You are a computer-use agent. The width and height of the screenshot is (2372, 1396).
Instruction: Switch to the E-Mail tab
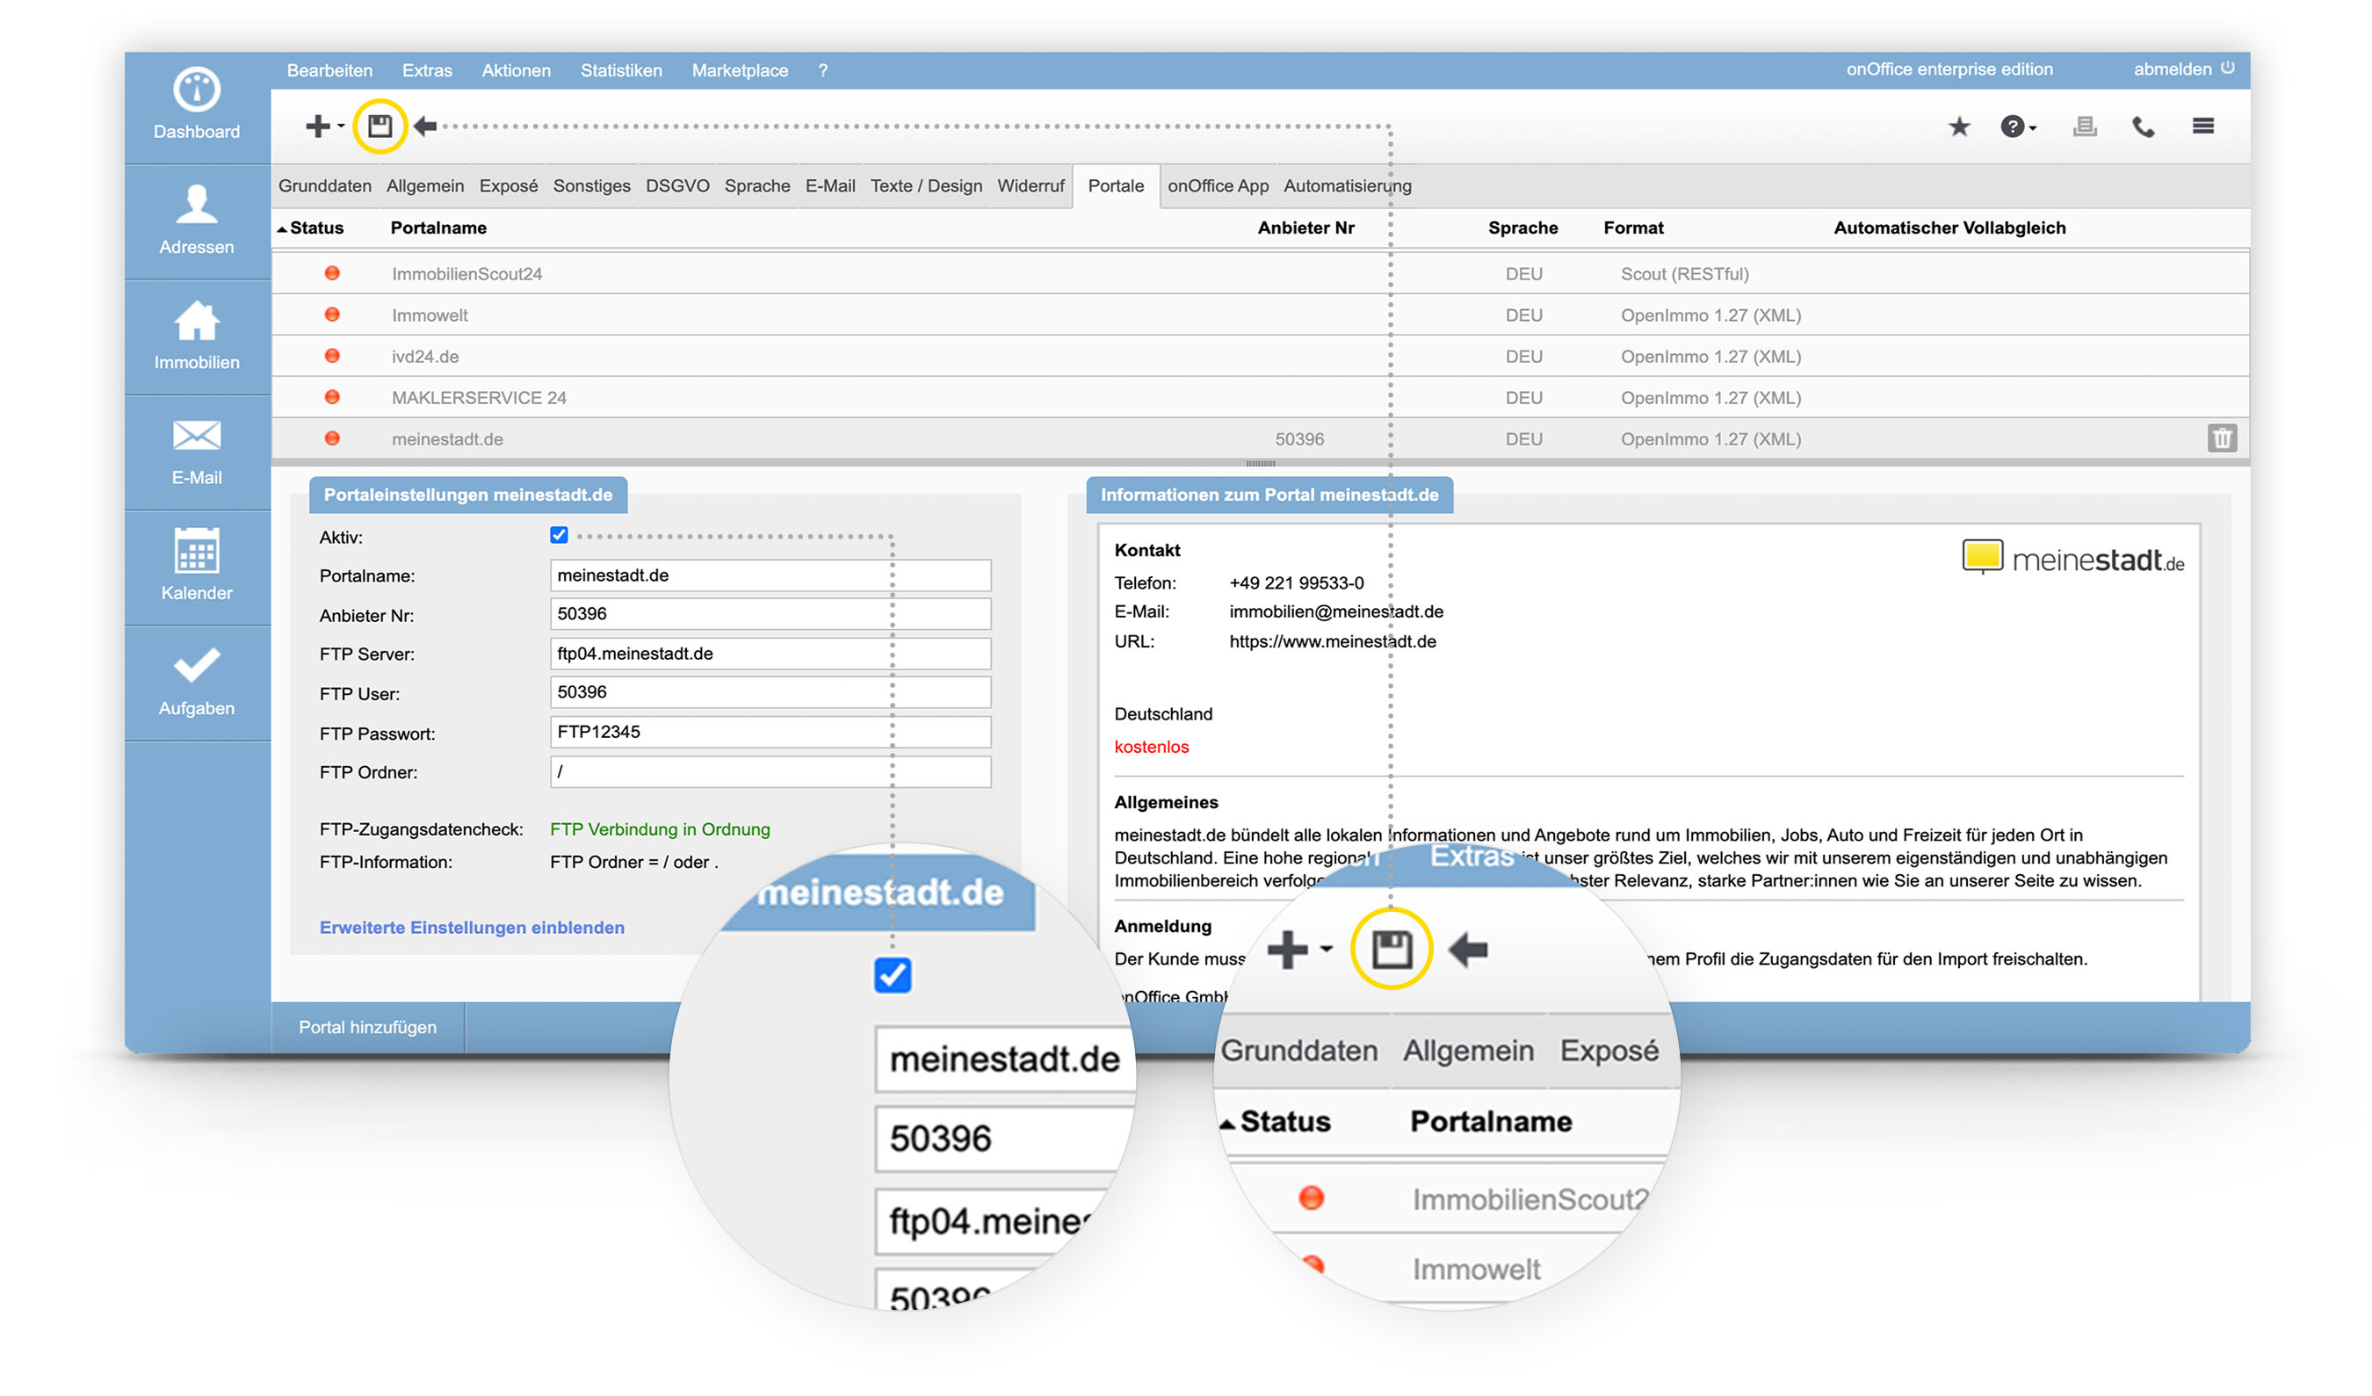830,186
